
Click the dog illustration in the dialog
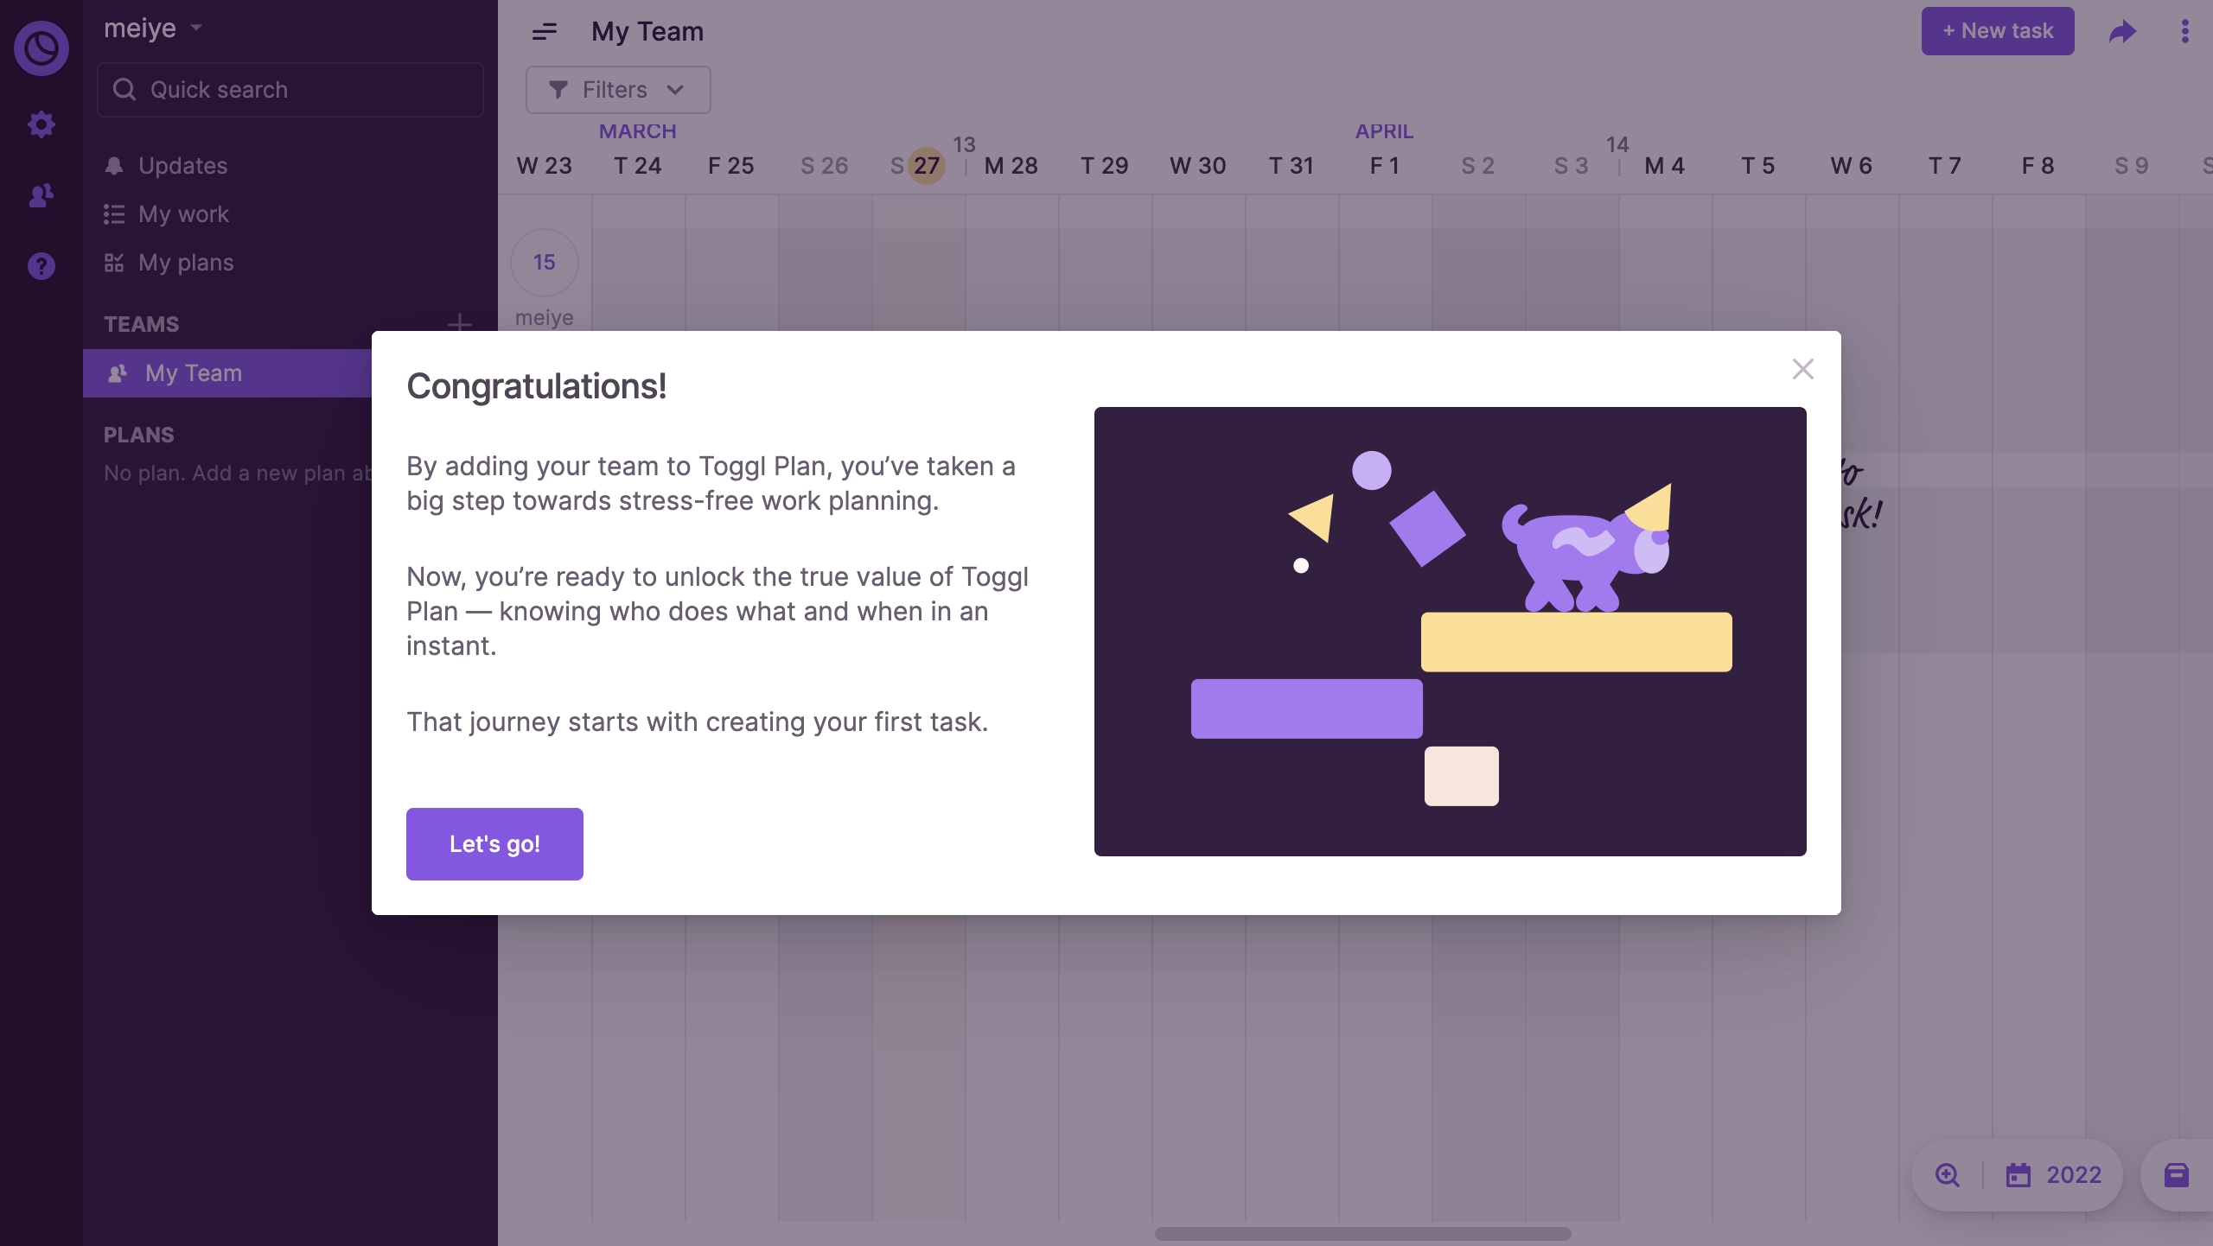[1589, 547]
